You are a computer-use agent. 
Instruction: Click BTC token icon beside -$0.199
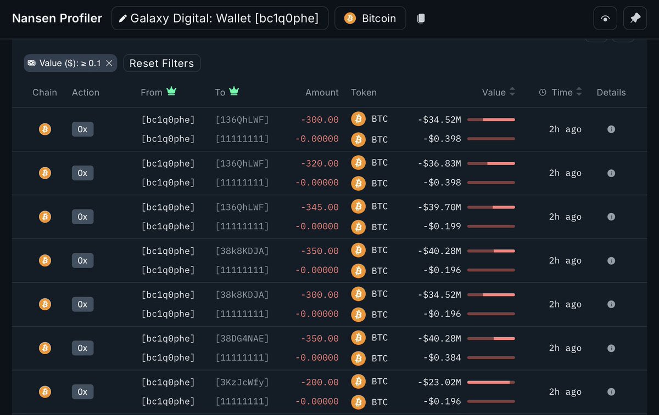359,227
